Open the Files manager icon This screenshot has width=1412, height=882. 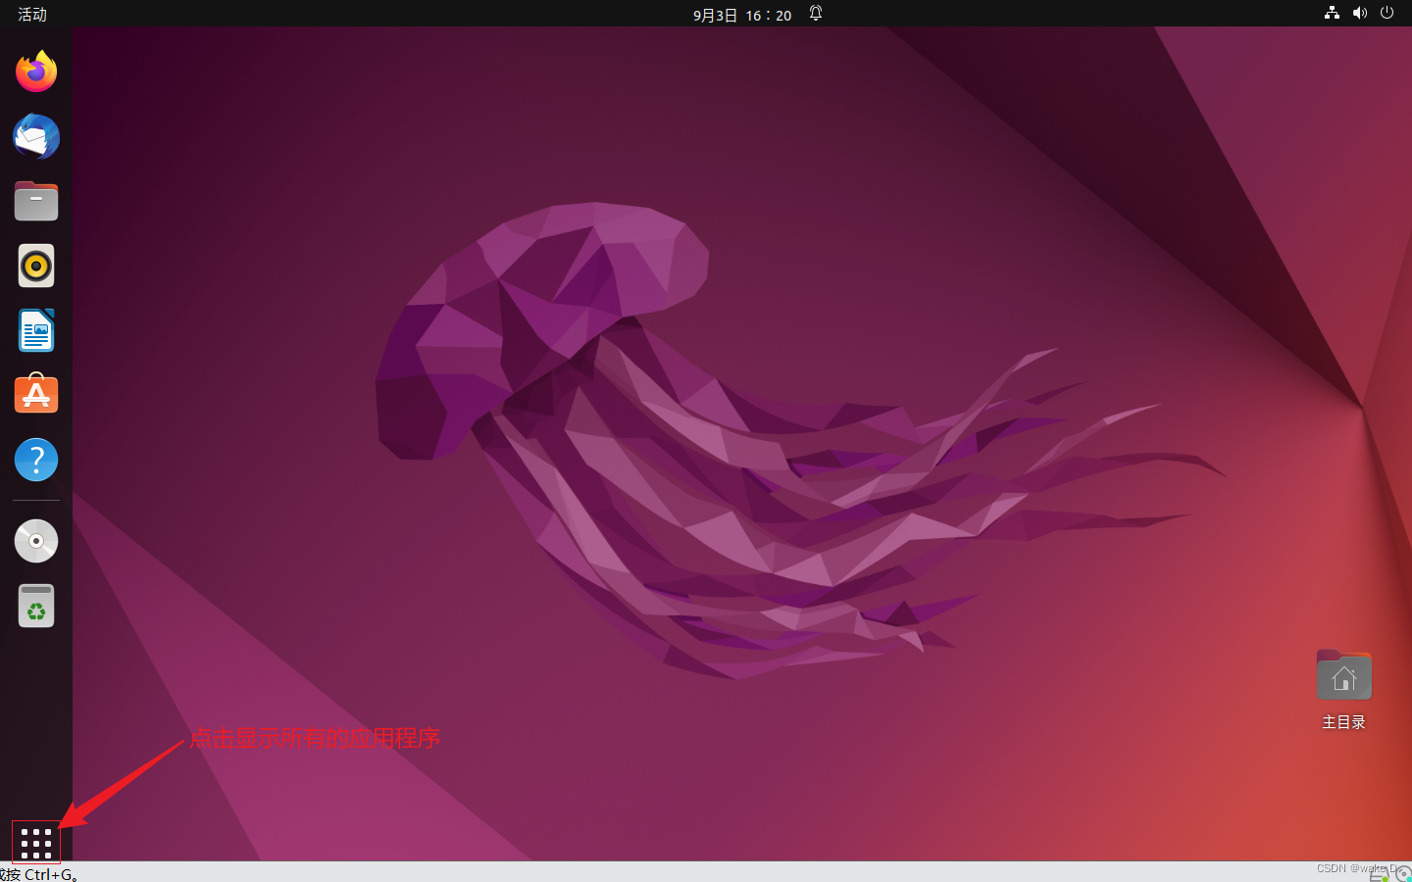click(x=36, y=201)
